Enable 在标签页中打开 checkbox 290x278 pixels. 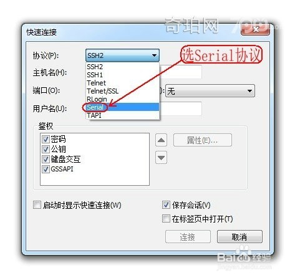pos(166,219)
